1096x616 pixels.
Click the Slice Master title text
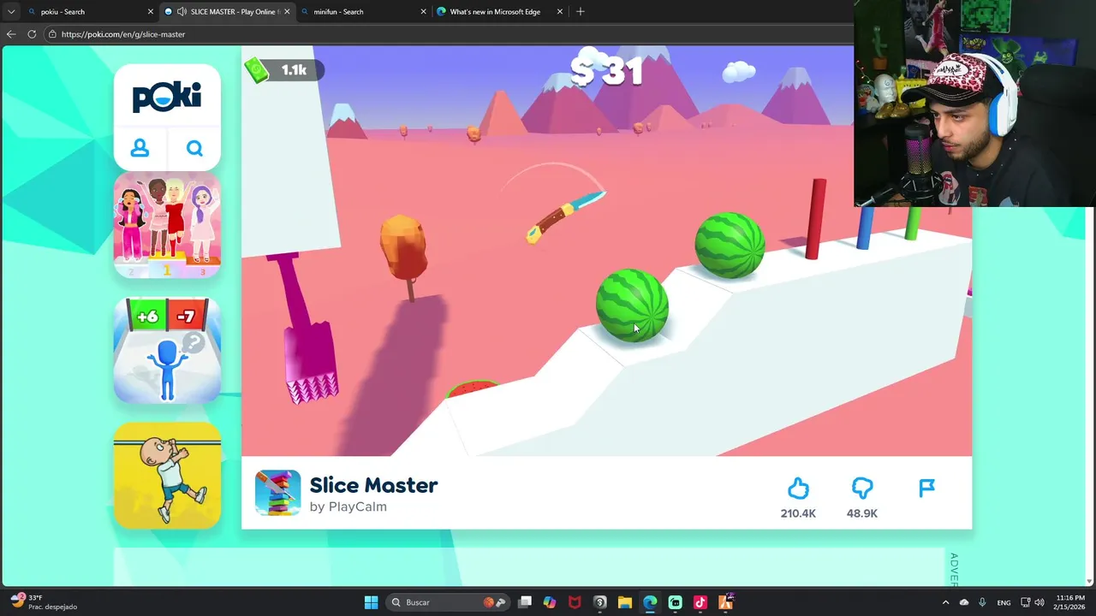373,485
